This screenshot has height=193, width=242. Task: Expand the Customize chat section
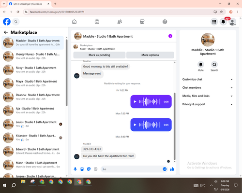pos(208,79)
